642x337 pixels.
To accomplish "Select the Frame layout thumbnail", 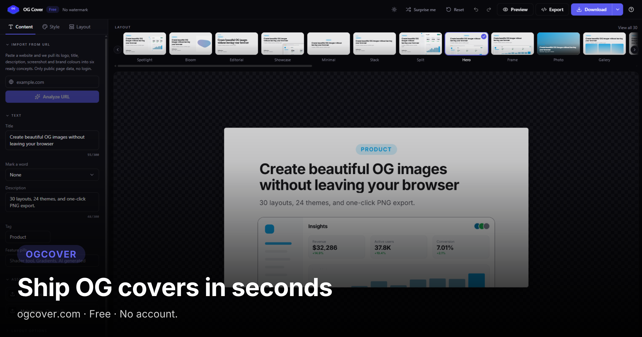I will coord(513,44).
